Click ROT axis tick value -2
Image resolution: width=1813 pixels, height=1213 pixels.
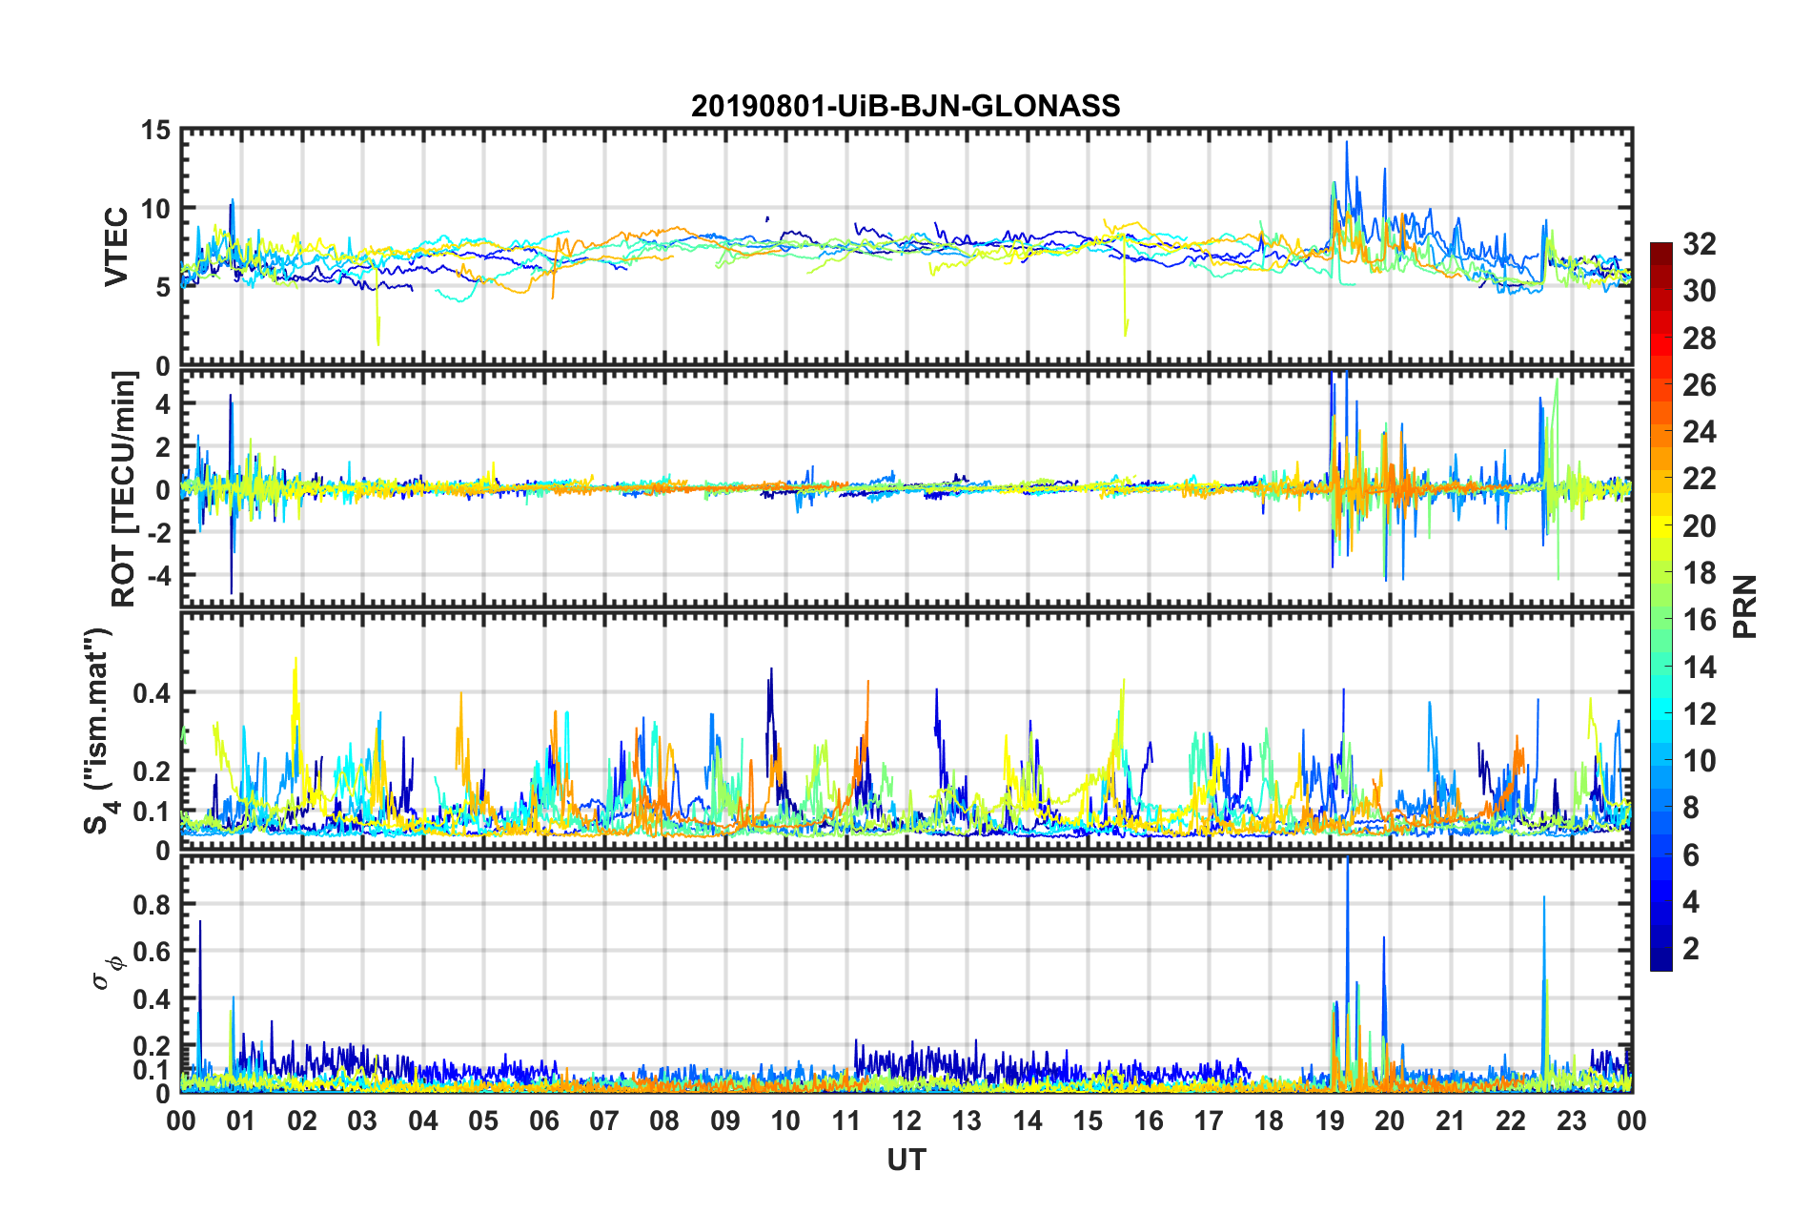point(158,533)
